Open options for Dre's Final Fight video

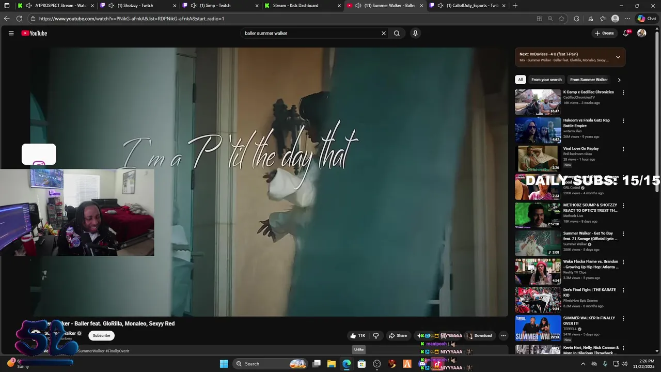pos(623,290)
